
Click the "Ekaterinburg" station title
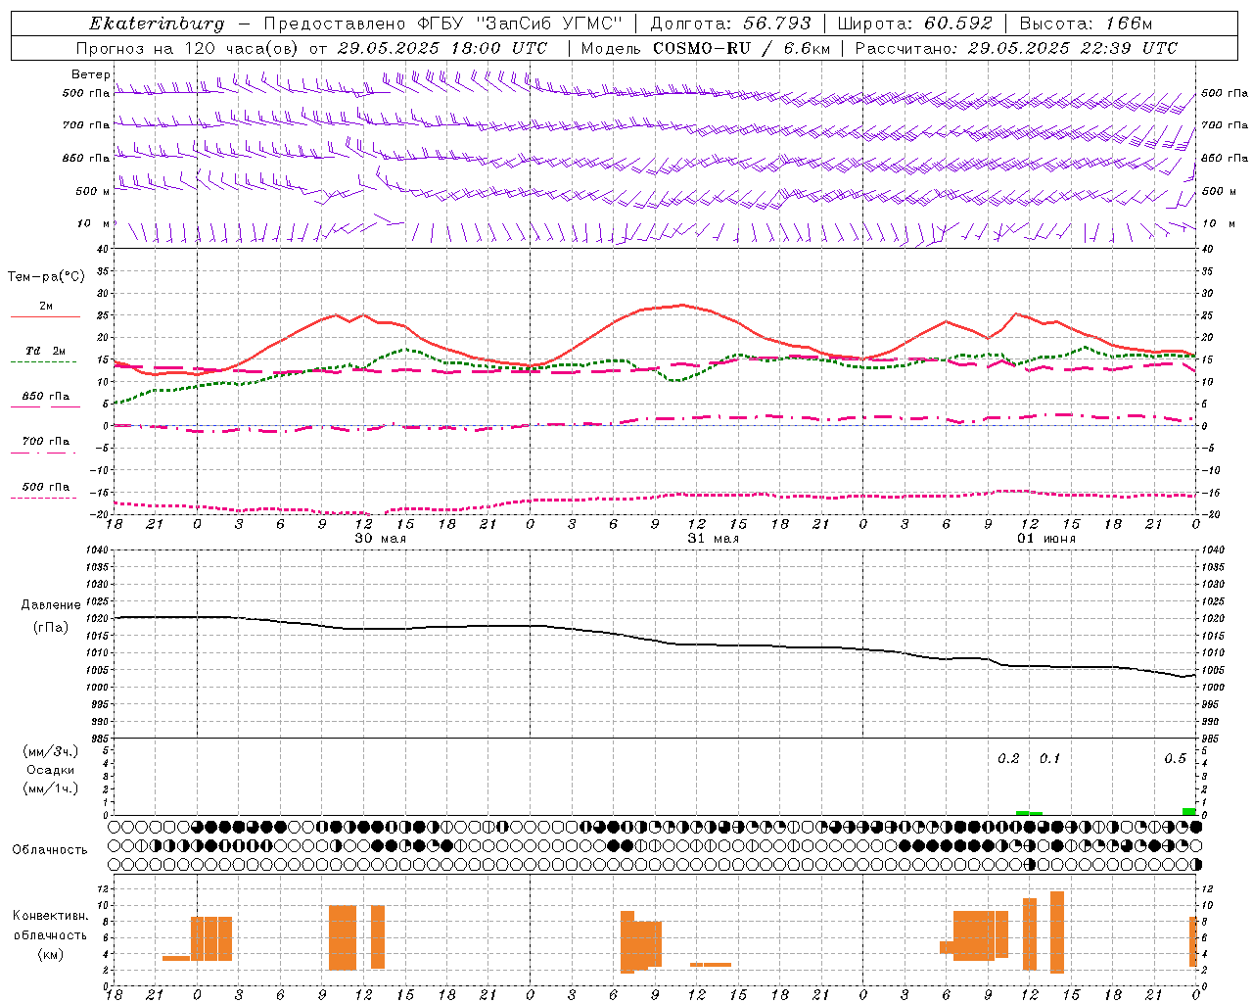157,24
